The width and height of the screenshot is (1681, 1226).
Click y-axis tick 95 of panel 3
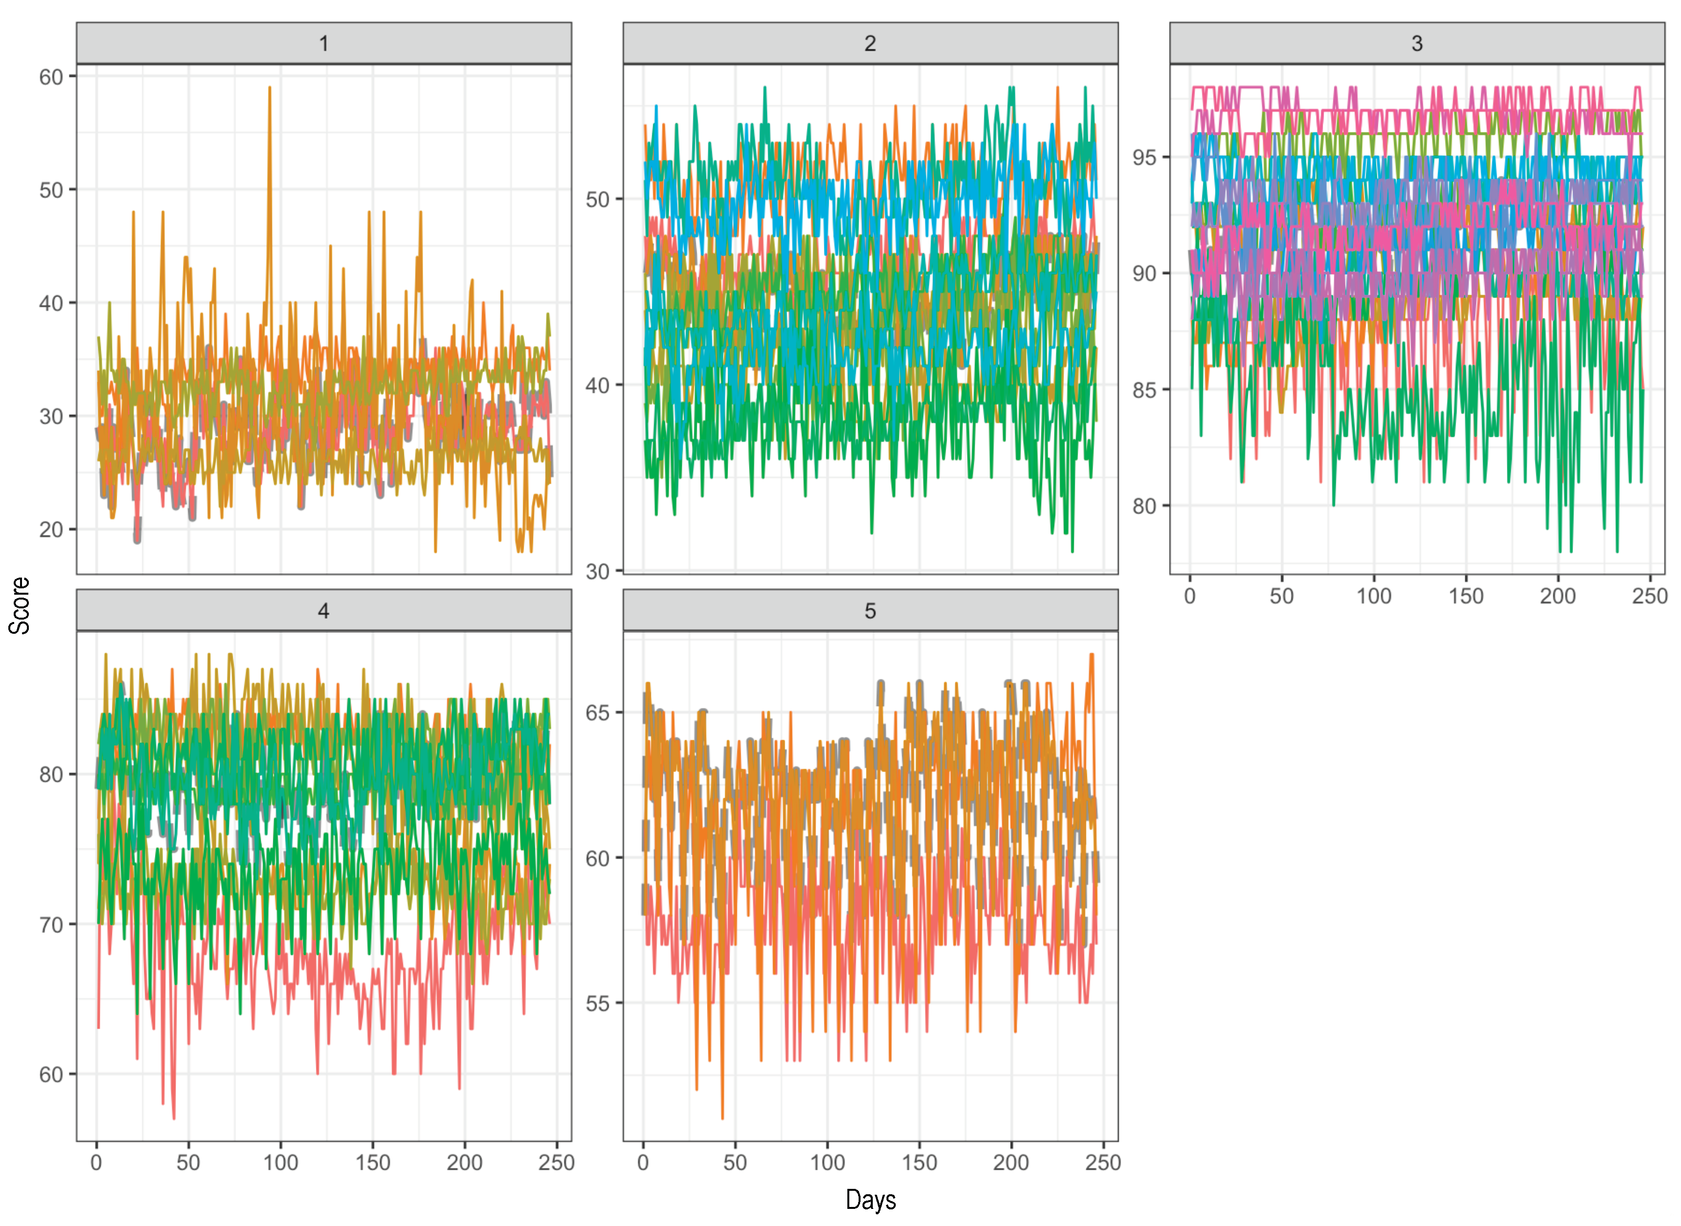(1144, 157)
